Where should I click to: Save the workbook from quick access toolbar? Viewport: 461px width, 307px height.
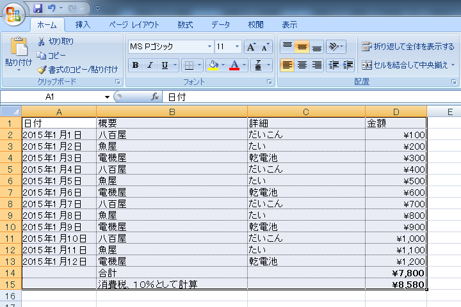click(x=38, y=8)
